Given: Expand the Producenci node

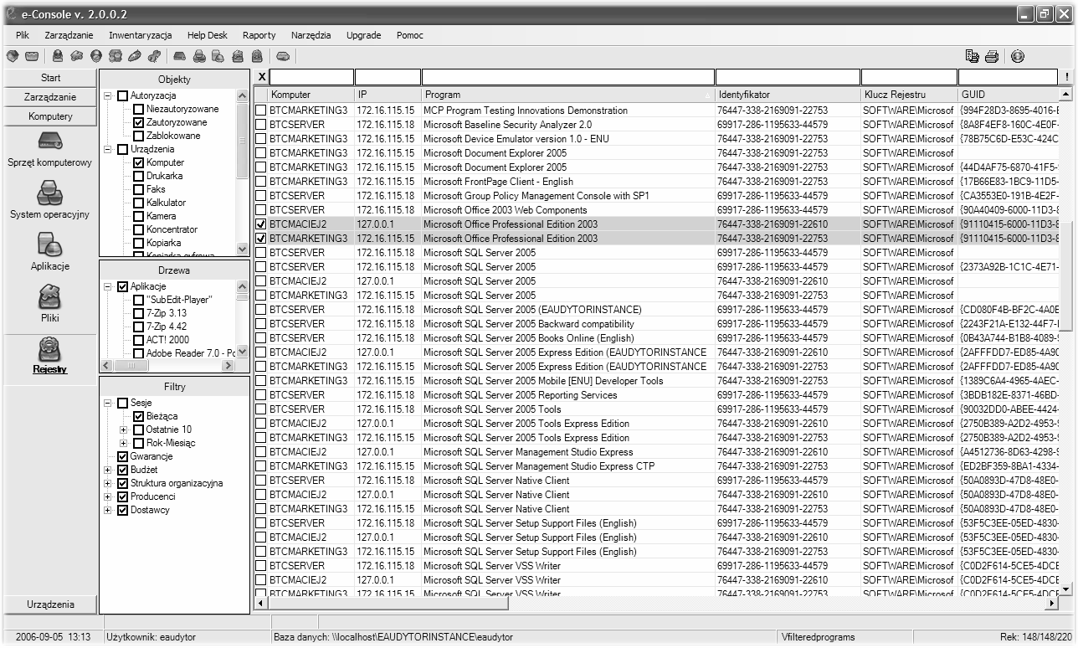Looking at the screenshot, I should (x=108, y=496).
